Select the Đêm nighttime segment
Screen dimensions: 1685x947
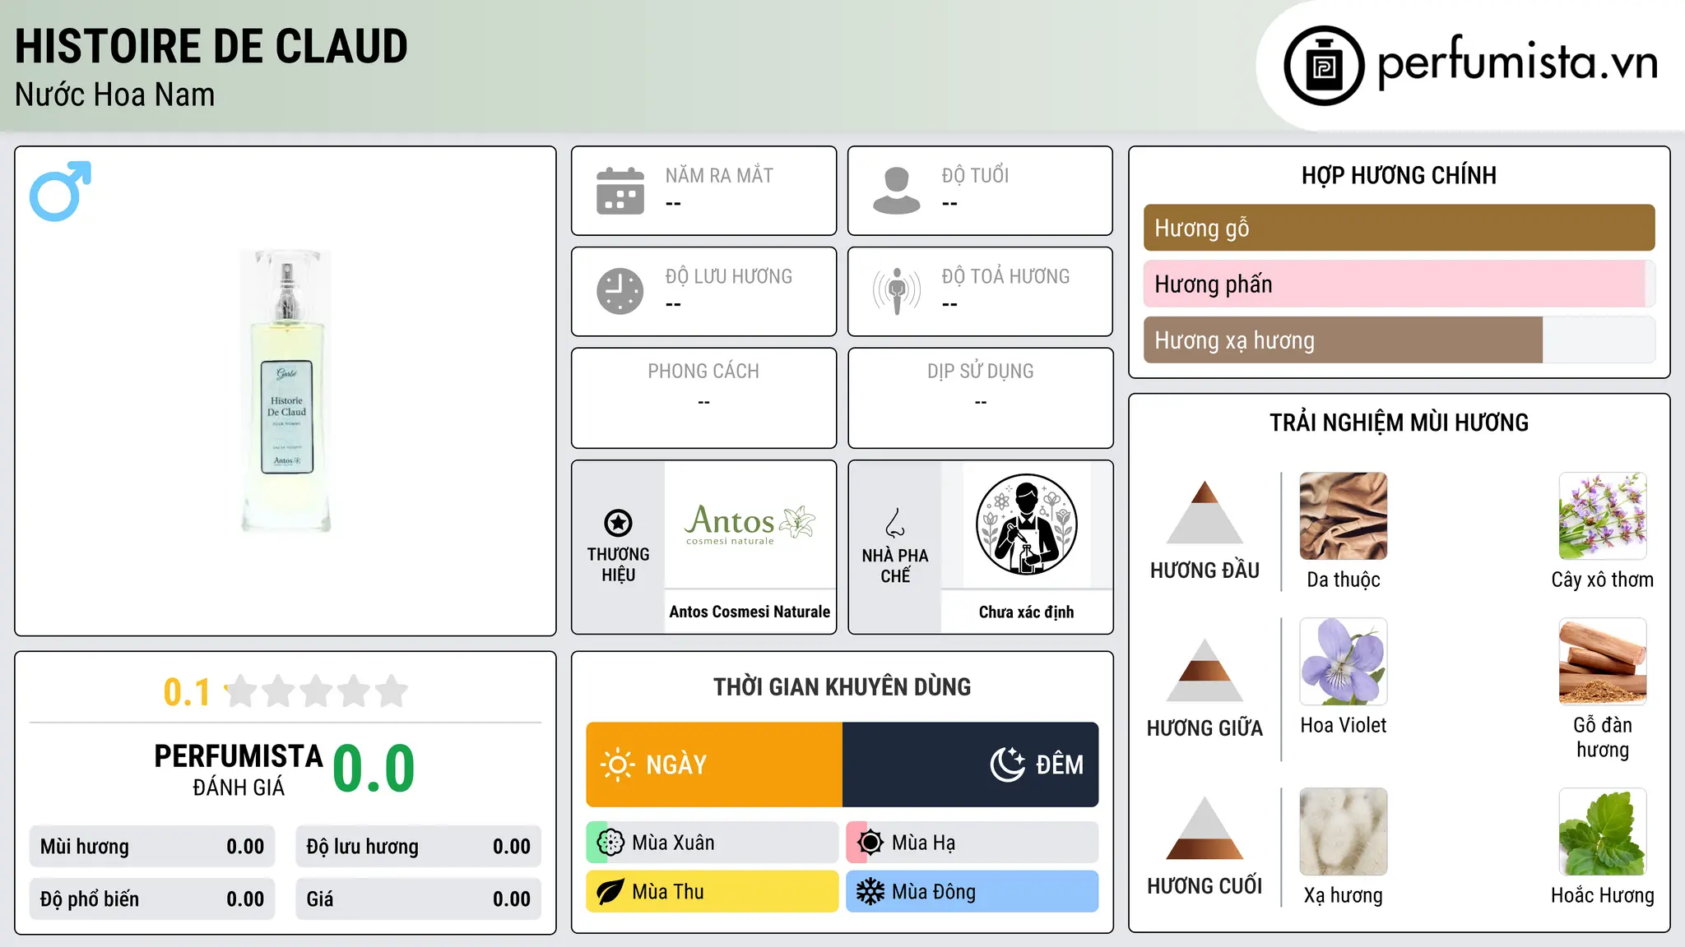[x=971, y=765]
